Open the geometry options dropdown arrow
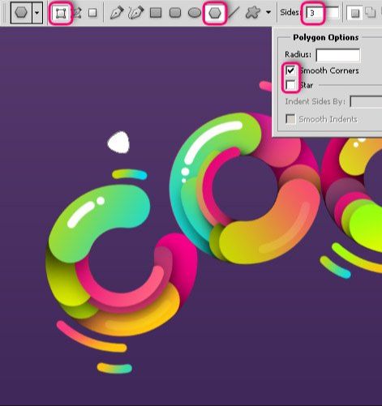The height and width of the screenshot is (406, 382). (x=268, y=12)
